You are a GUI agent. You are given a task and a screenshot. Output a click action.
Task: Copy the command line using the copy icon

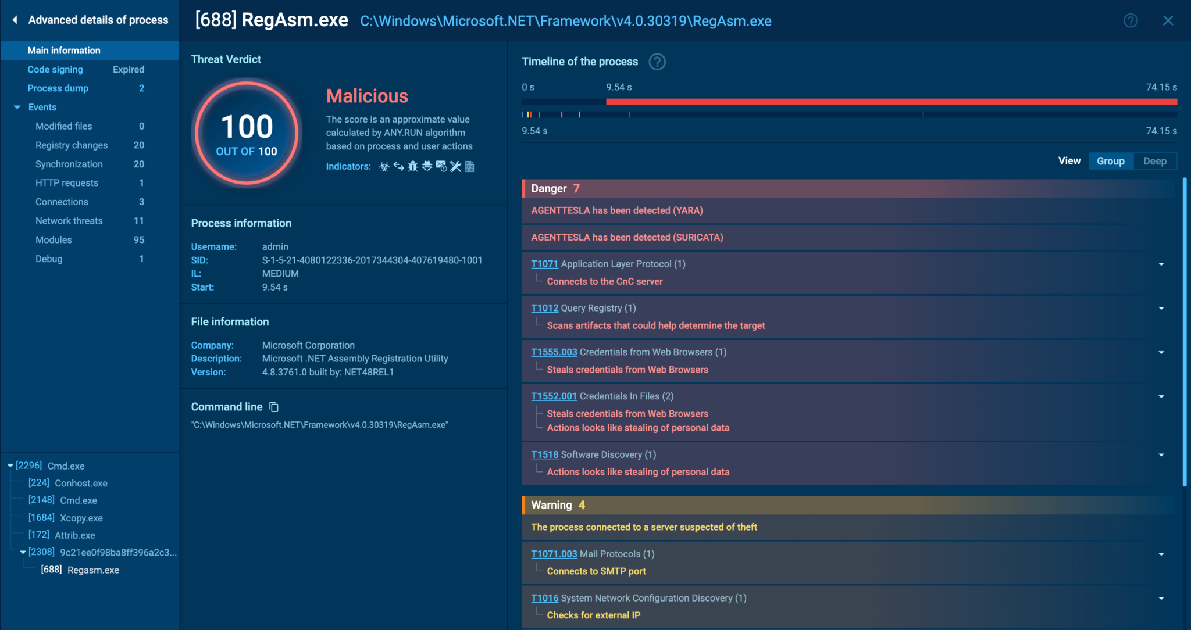[x=273, y=407]
